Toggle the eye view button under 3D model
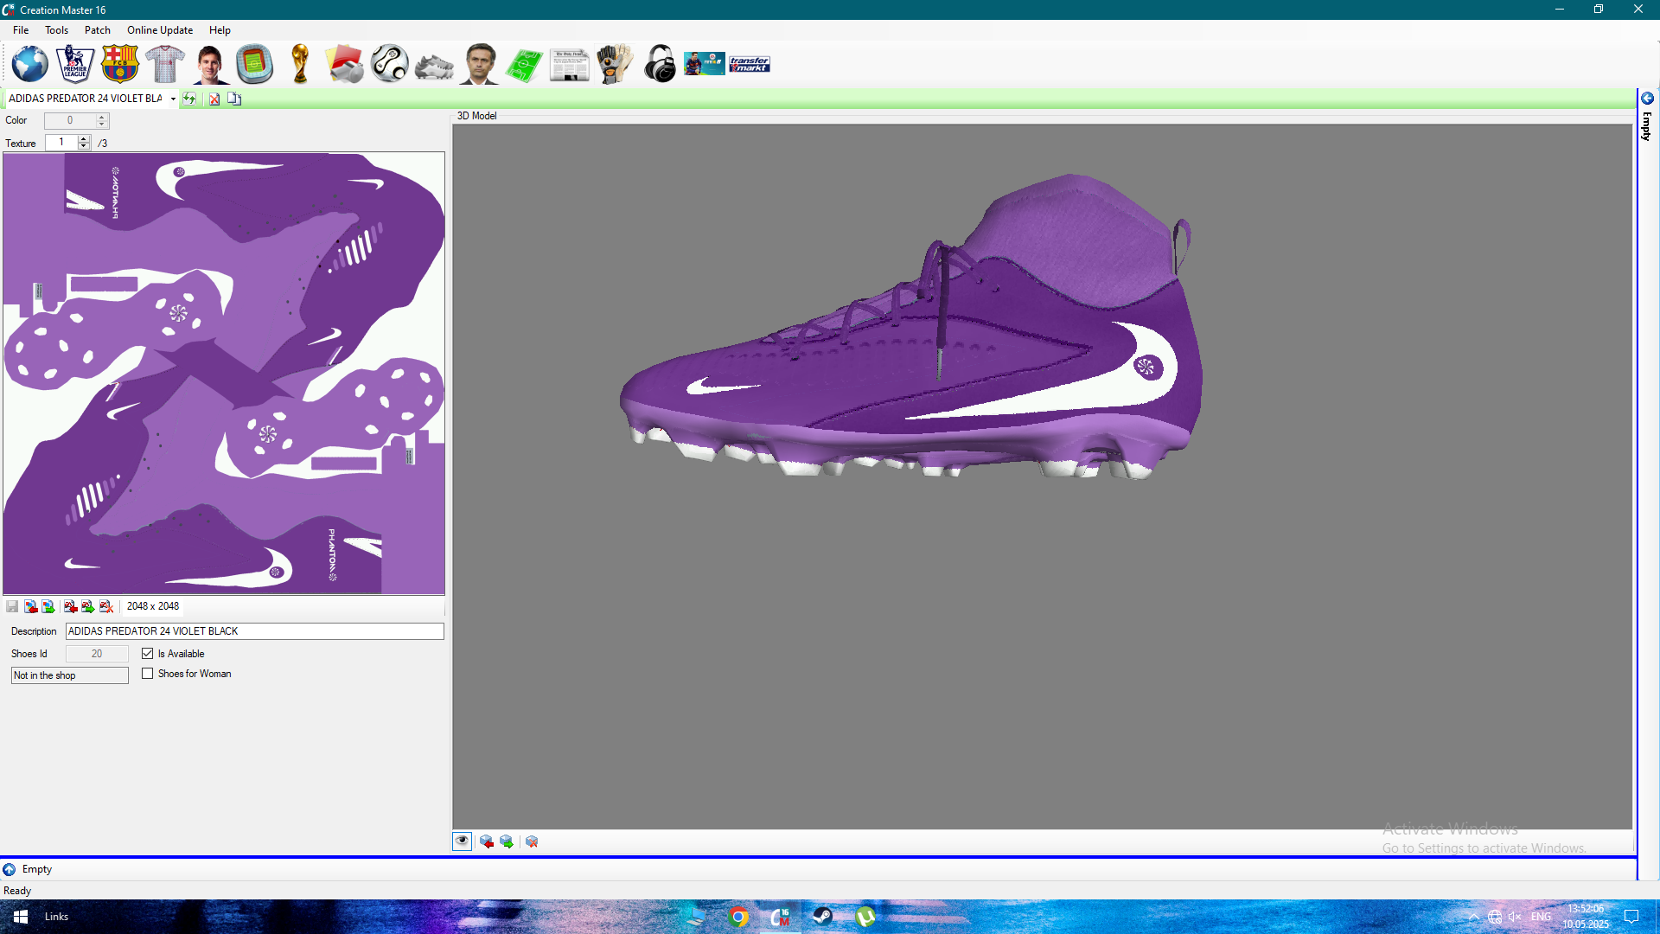 pyautogui.click(x=463, y=841)
